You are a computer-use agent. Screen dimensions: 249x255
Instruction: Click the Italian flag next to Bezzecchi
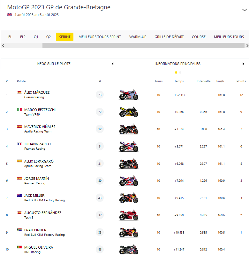19,109
